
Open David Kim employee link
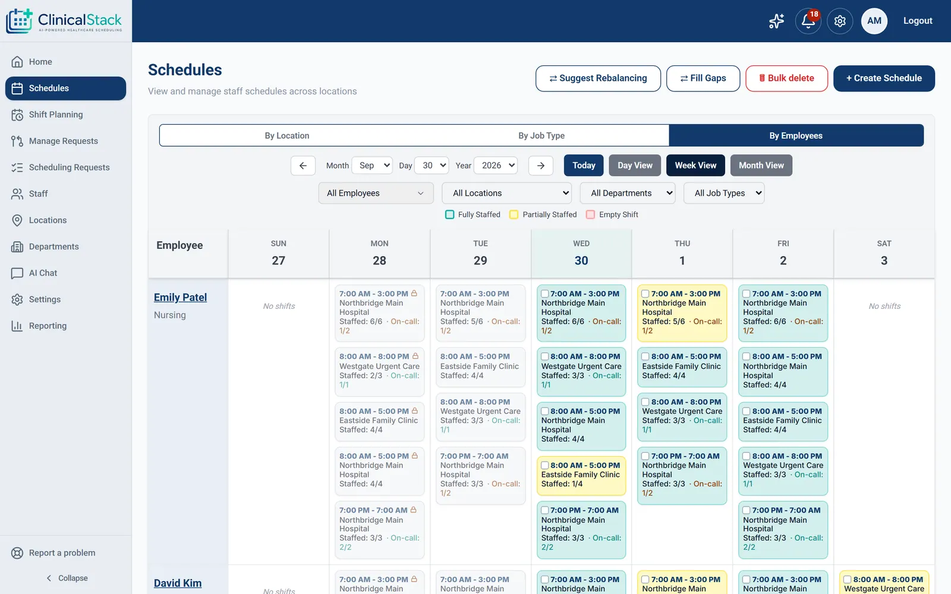[x=178, y=583]
